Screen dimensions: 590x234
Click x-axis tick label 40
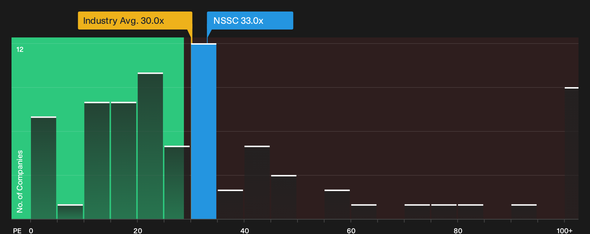coord(245,231)
